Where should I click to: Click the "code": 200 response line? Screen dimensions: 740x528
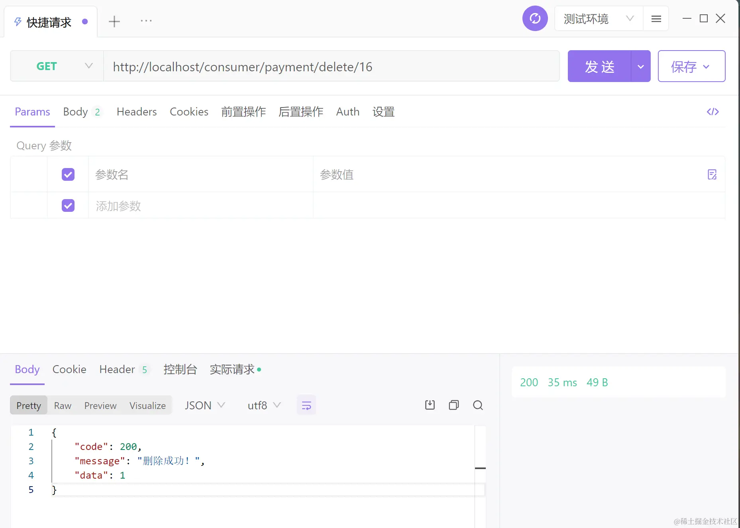click(108, 447)
